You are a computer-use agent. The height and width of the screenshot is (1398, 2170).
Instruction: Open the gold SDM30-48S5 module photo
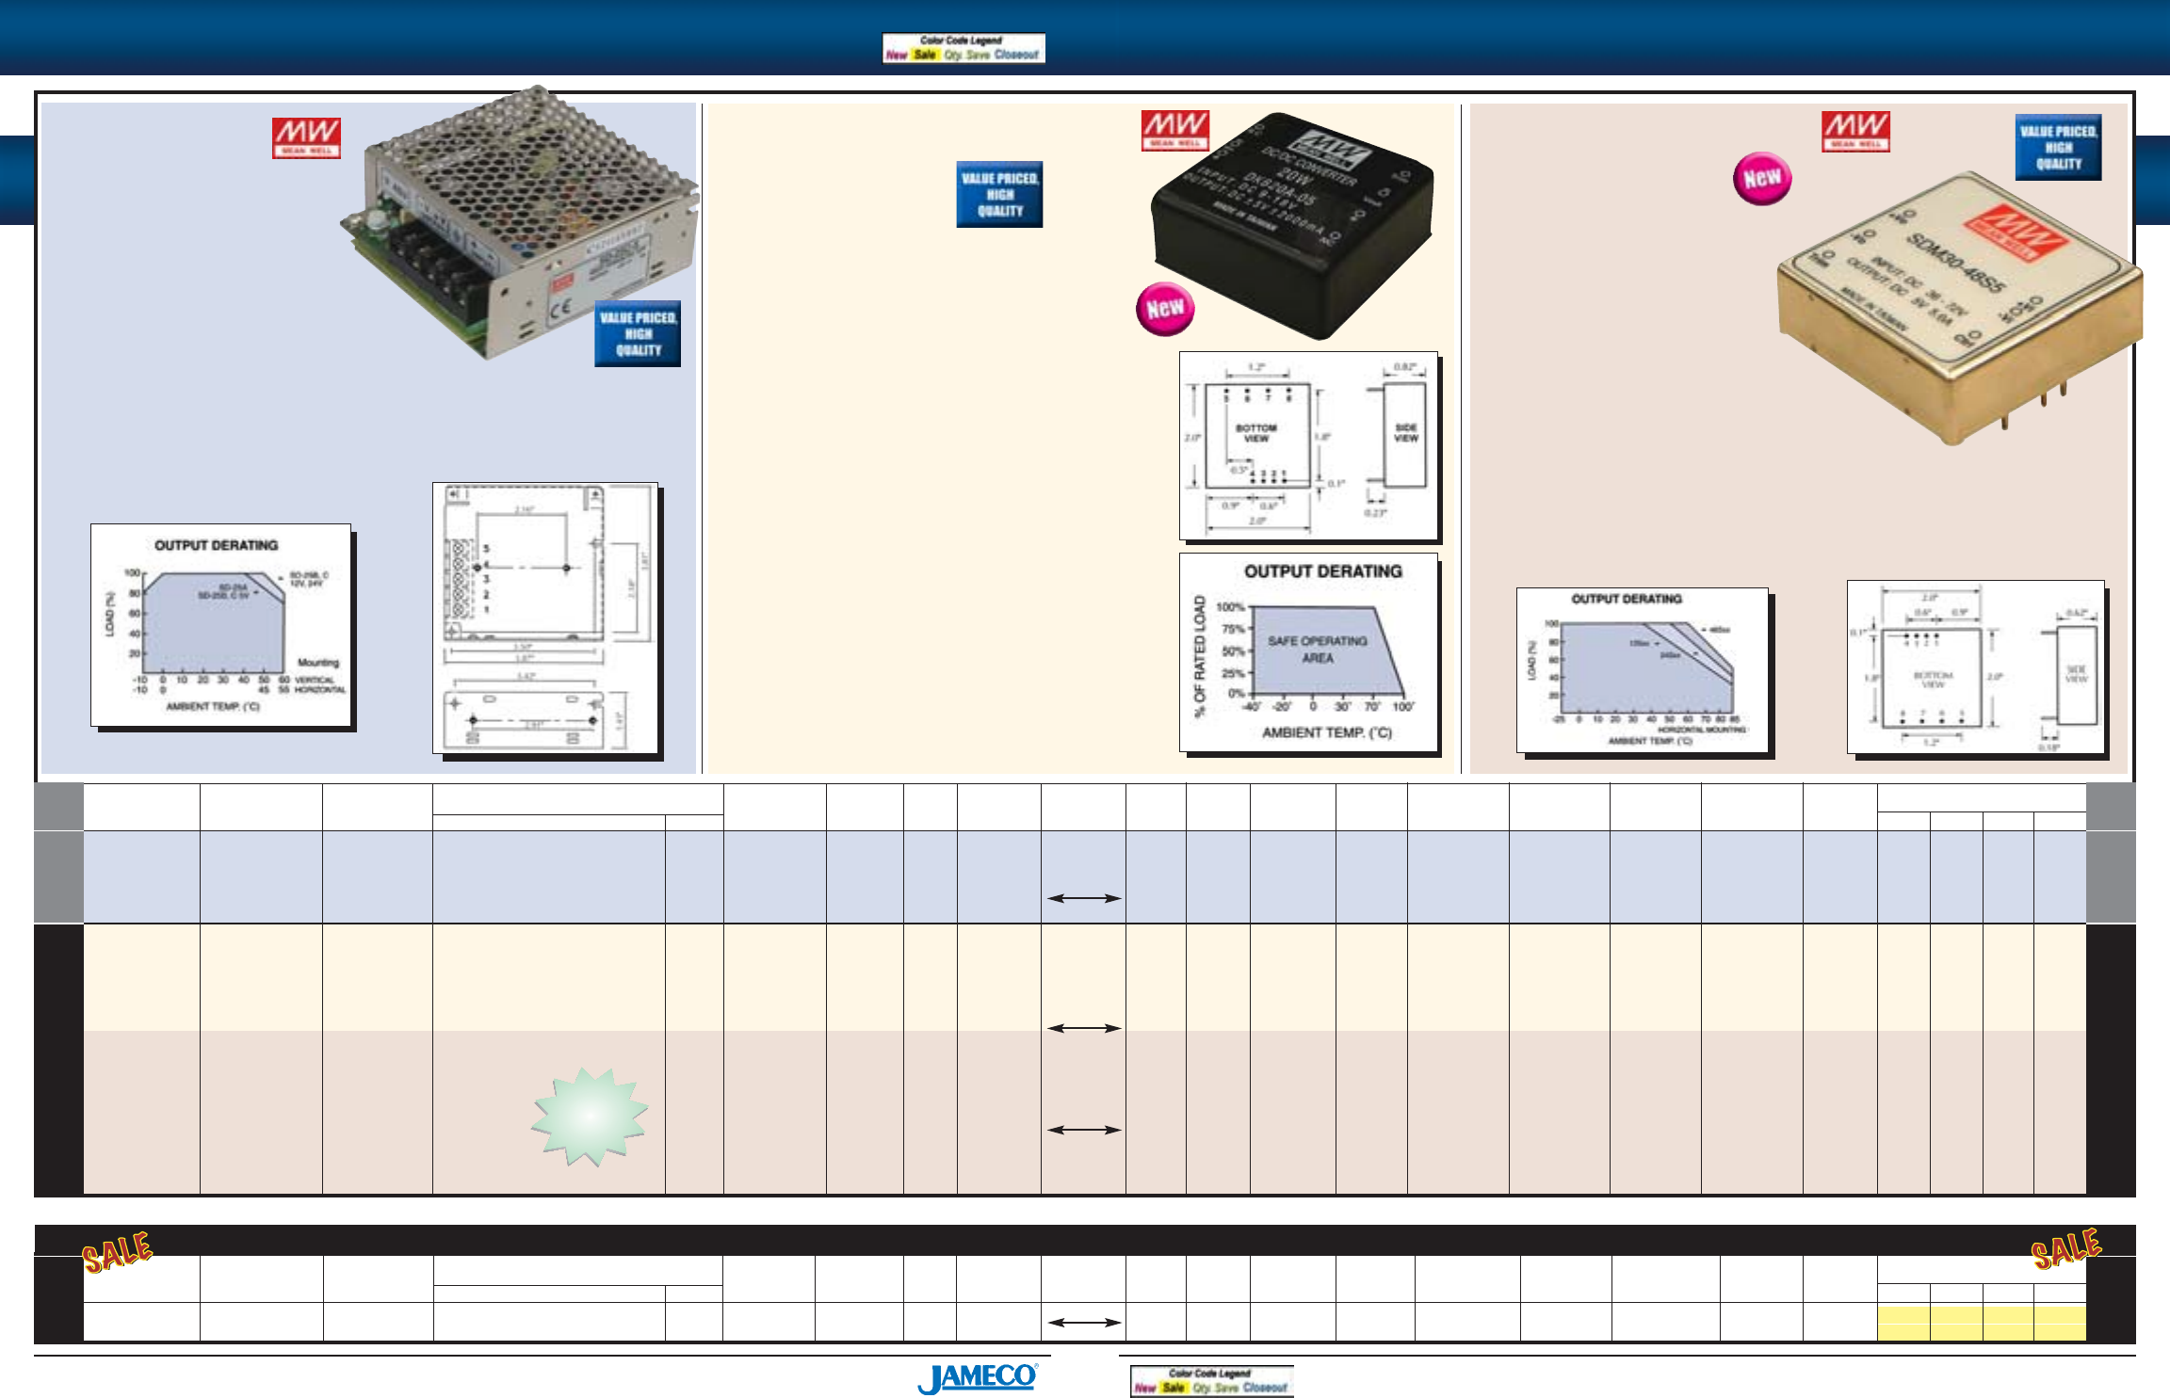(1959, 309)
